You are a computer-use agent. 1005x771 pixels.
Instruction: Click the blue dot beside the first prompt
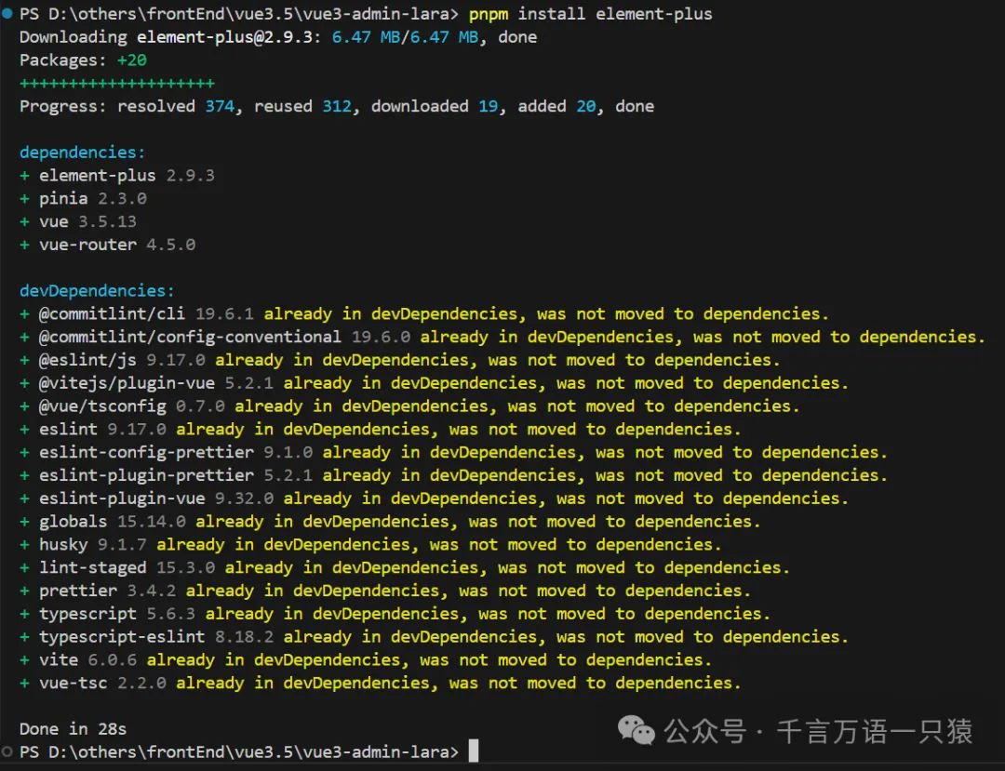pyautogui.click(x=7, y=14)
